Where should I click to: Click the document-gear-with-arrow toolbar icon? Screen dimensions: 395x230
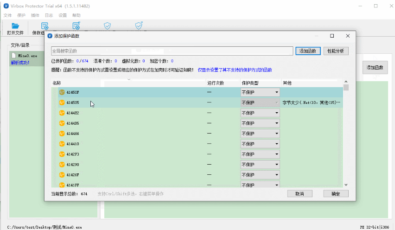(76, 26)
